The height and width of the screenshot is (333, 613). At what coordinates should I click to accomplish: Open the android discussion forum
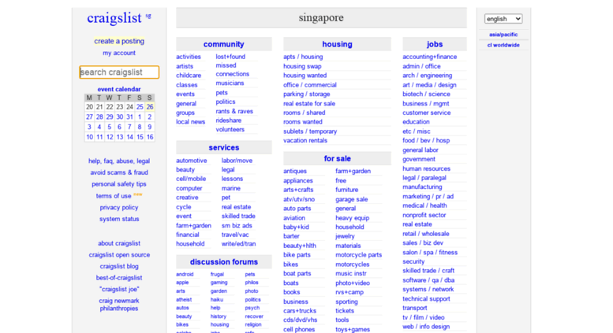click(x=185, y=275)
